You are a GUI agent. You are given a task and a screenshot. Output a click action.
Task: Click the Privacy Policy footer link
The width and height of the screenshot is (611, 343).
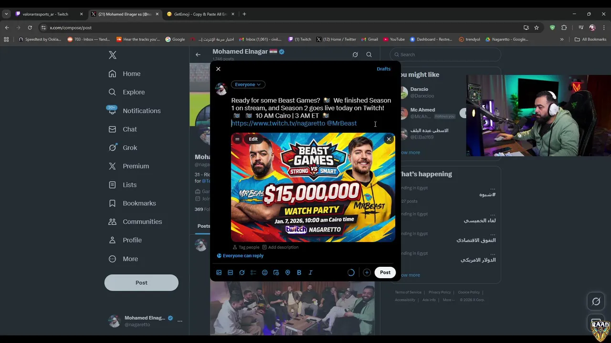440,293
